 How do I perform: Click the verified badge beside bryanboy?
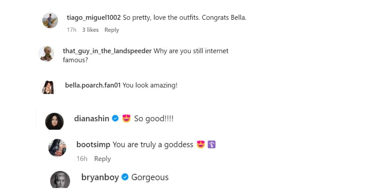[x=125, y=177]
